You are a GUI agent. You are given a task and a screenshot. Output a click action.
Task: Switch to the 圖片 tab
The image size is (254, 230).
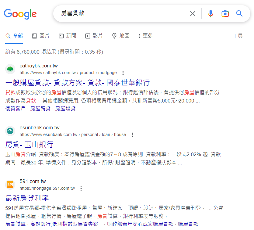point(40,36)
